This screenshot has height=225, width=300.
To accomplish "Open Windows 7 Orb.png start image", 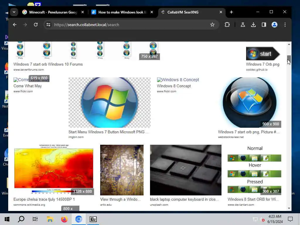I will coord(263,54).
